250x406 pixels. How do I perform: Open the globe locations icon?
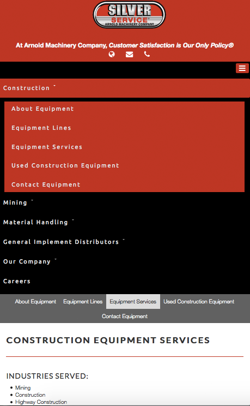(112, 54)
